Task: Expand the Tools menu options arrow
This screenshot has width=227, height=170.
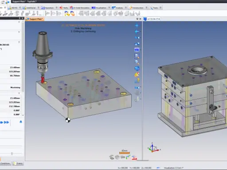Action: [160, 8]
